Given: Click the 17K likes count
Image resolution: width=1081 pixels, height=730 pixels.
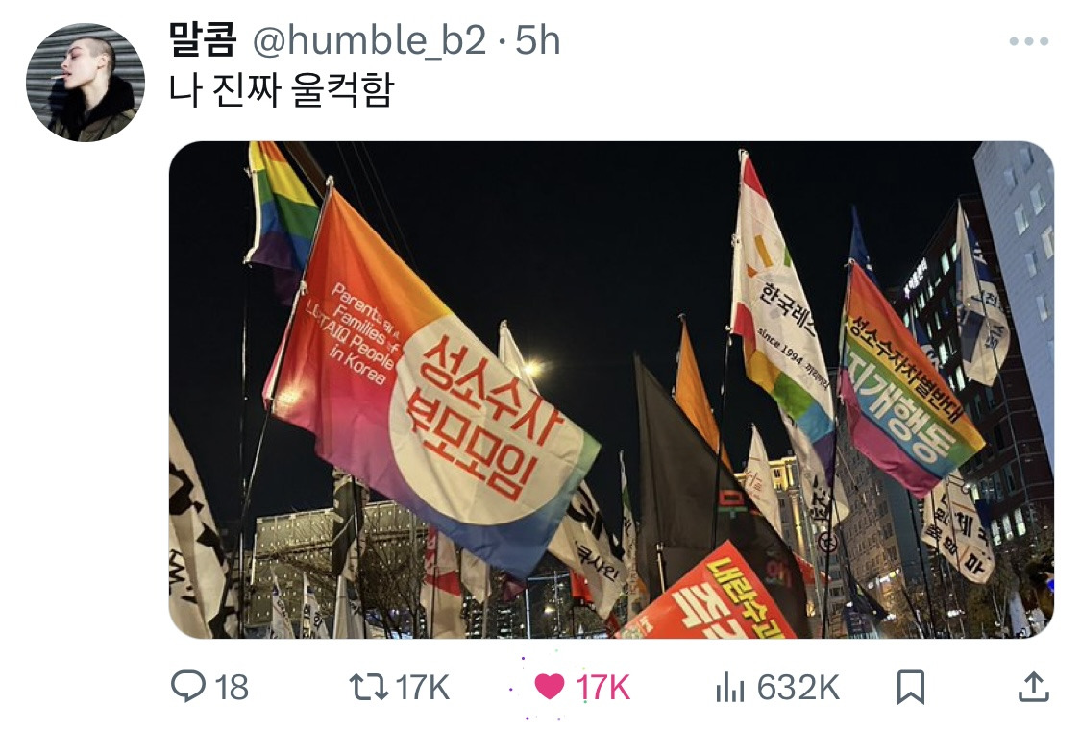Looking at the screenshot, I should [x=602, y=688].
